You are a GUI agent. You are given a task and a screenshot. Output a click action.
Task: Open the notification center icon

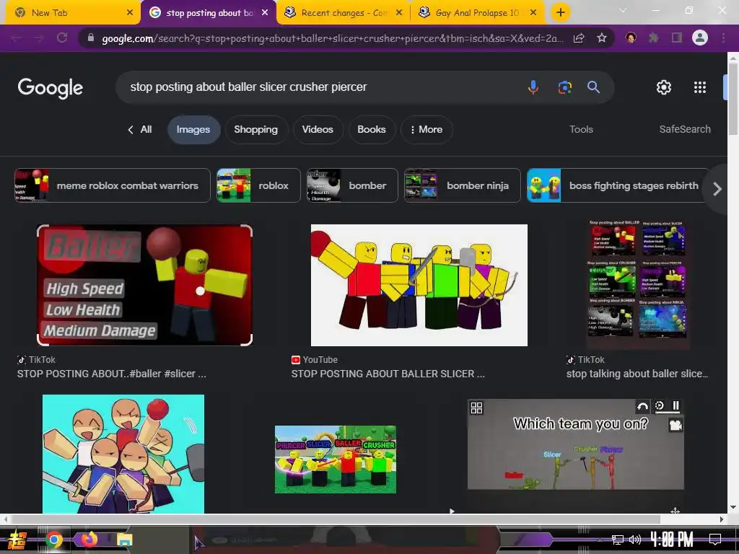(715, 540)
